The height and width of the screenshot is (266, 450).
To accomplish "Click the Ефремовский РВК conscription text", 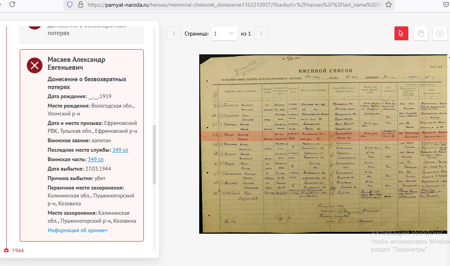I will pyautogui.click(x=93, y=127).
